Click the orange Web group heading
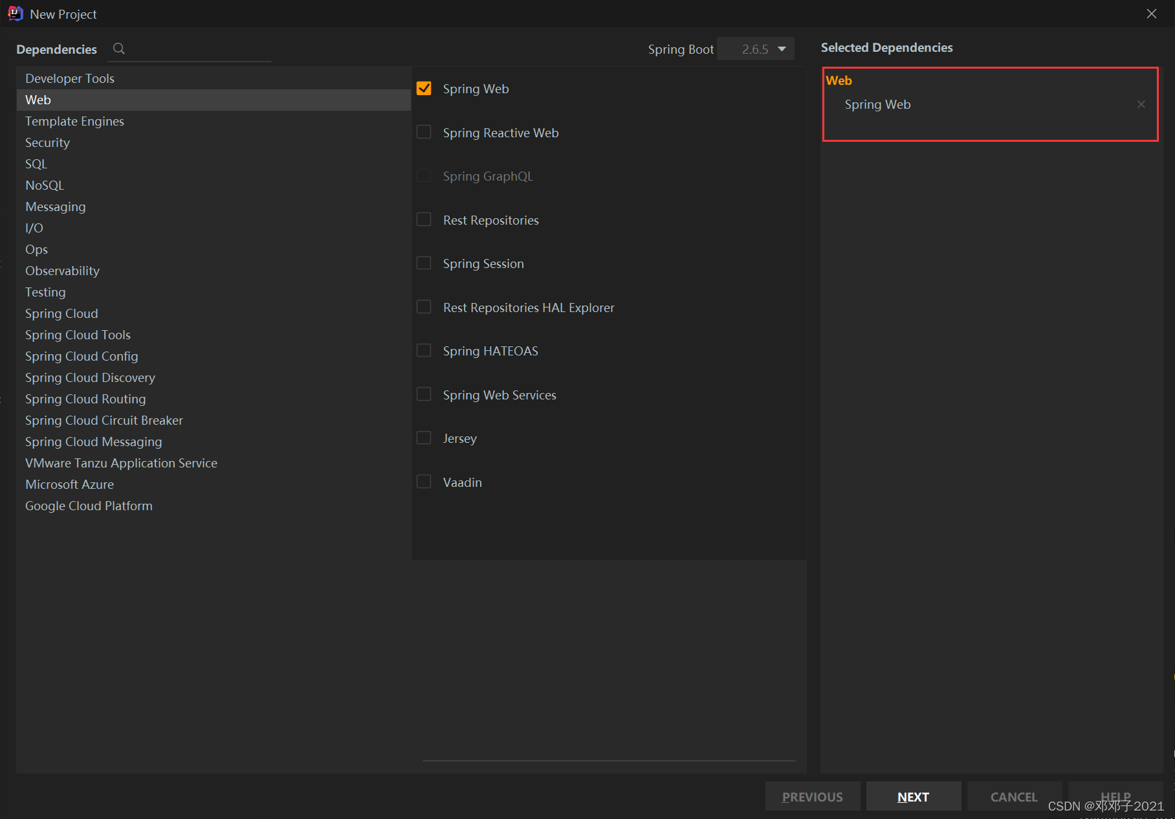Image resolution: width=1175 pixels, height=819 pixels. click(x=839, y=80)
